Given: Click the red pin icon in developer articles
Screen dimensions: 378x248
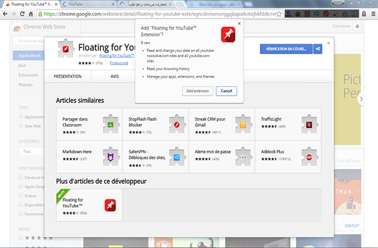Looking at the screenshot, I should (x=110, y=205).
